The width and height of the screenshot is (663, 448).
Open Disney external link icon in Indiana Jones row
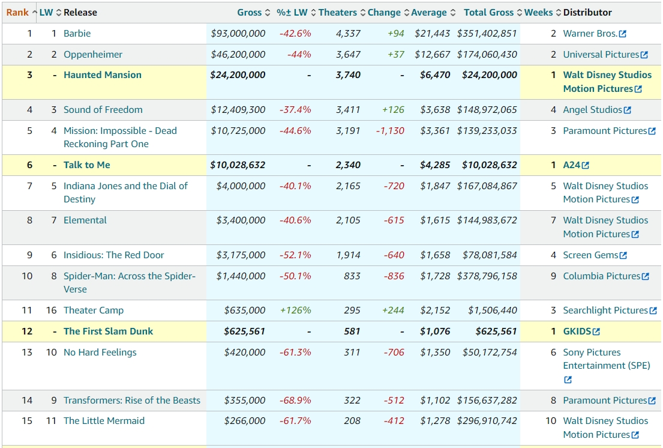click(635, 199)
